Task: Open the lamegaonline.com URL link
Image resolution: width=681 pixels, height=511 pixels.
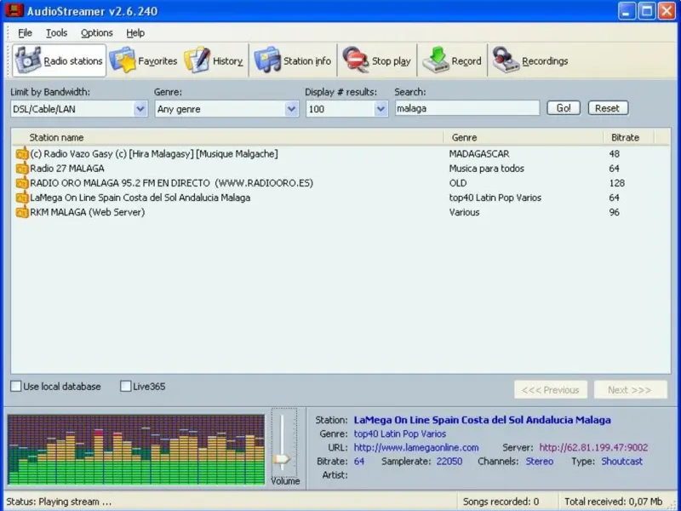Action: pyautogui.click(x=416, y=447)
